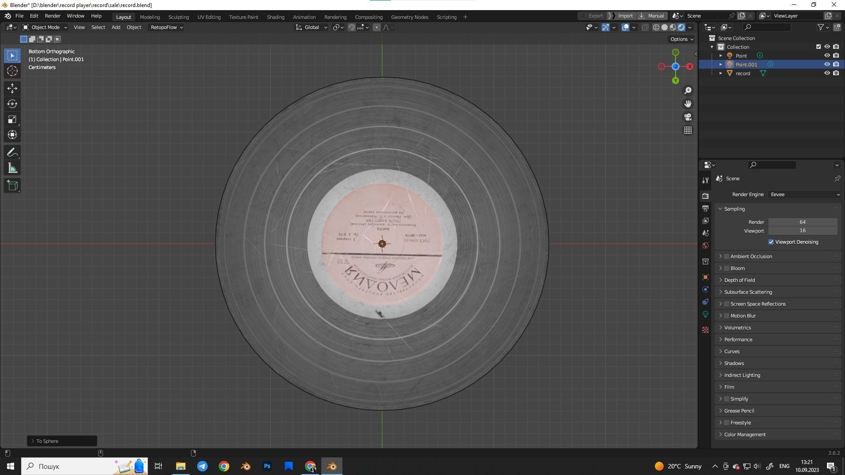Open the Render menu
Viewport: 845px width, 475px height.
tap(52, 16)
